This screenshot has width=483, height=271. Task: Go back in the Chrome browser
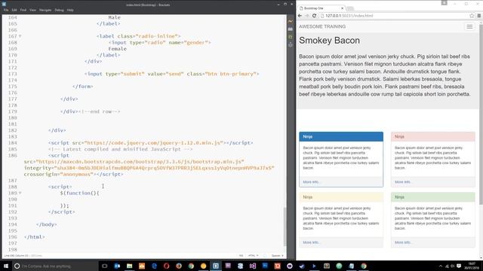[x=300, y=16]
